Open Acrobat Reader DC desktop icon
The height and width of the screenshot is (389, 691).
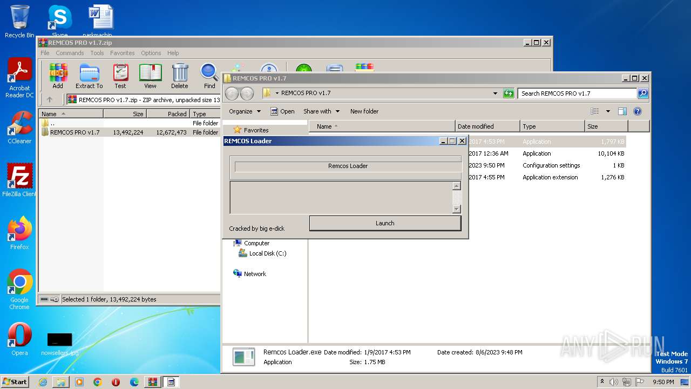pyautogui.click(x=19, y=78)
